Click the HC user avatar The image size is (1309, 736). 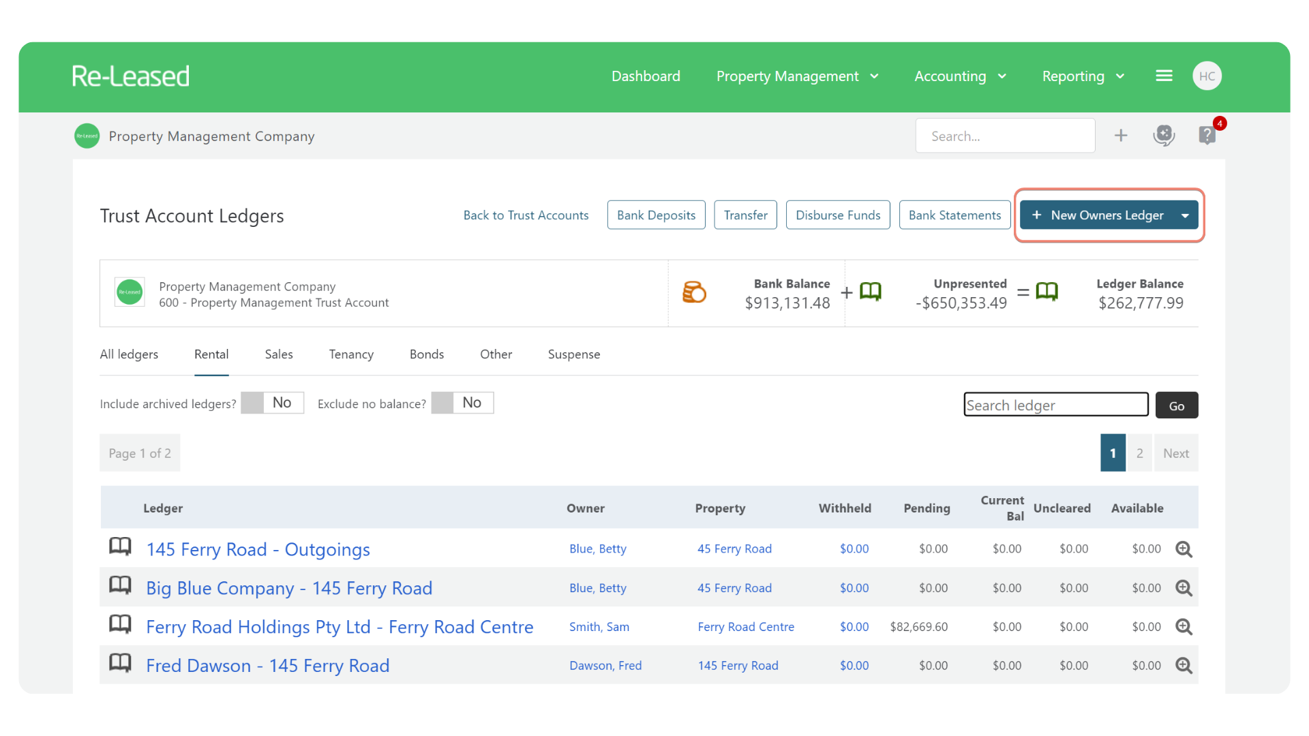pyautogui.click(x=1207, y=76)
